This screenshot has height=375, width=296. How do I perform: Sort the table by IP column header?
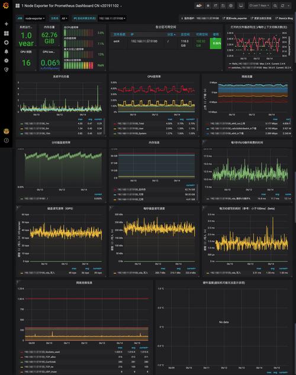pos(132,34)
